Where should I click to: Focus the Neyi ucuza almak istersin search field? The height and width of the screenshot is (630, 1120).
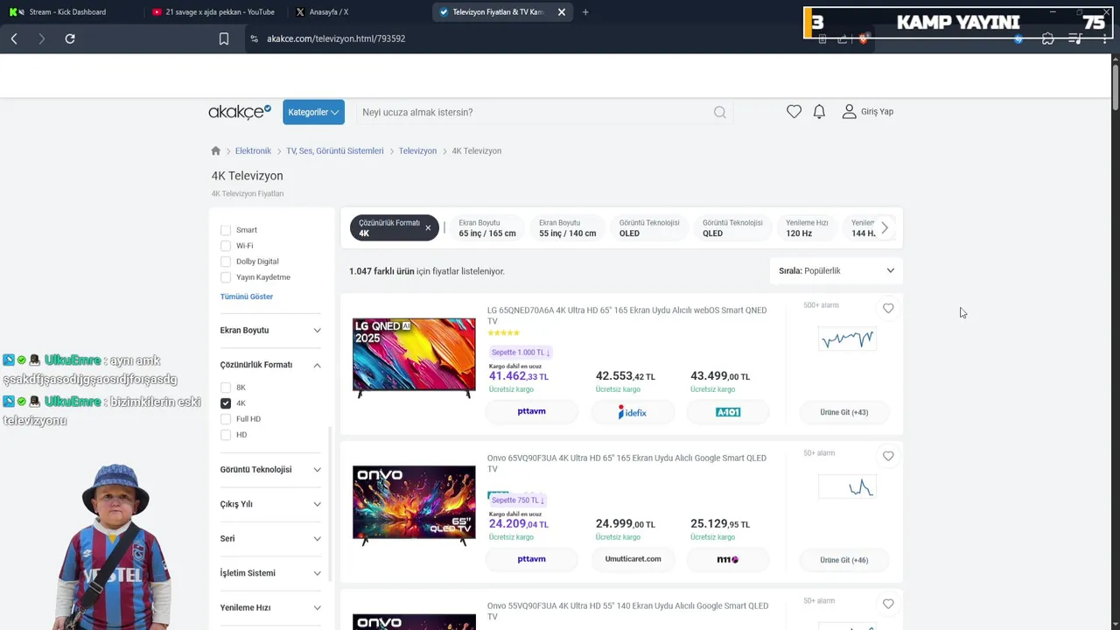pos(534,112)
